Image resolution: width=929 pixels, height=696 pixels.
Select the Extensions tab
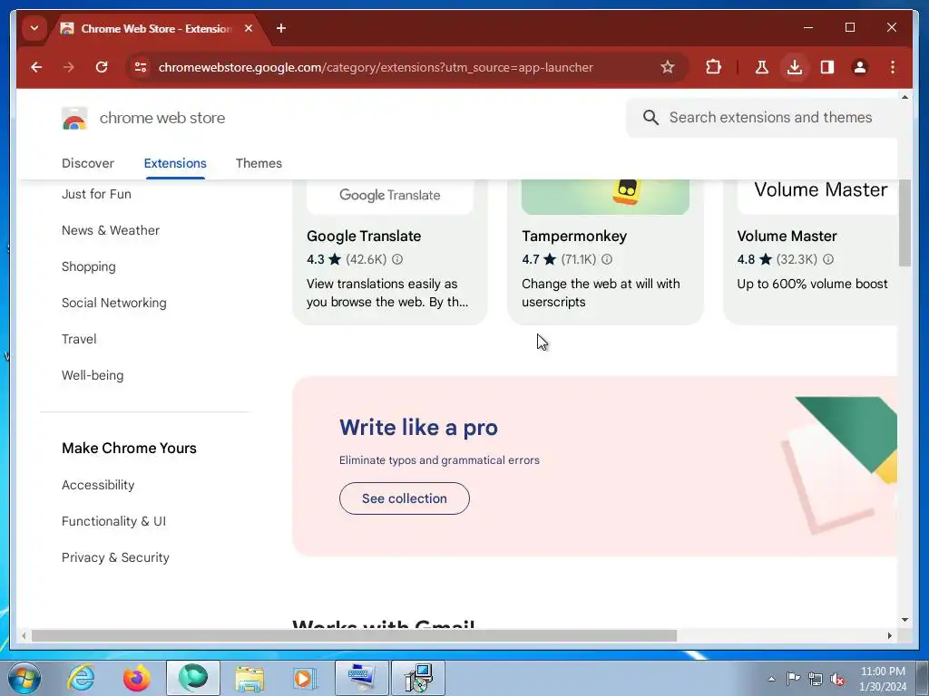175,163
